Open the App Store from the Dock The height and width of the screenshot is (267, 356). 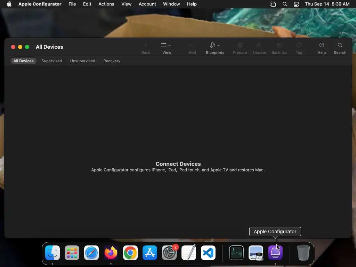pos(150,253)
